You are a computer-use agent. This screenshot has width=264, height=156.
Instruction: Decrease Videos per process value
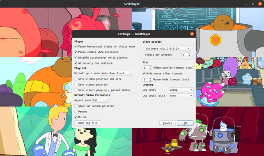189,56
